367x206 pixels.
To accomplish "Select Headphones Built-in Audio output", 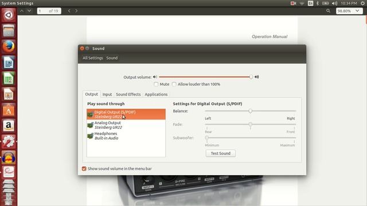I will [126, 136].
